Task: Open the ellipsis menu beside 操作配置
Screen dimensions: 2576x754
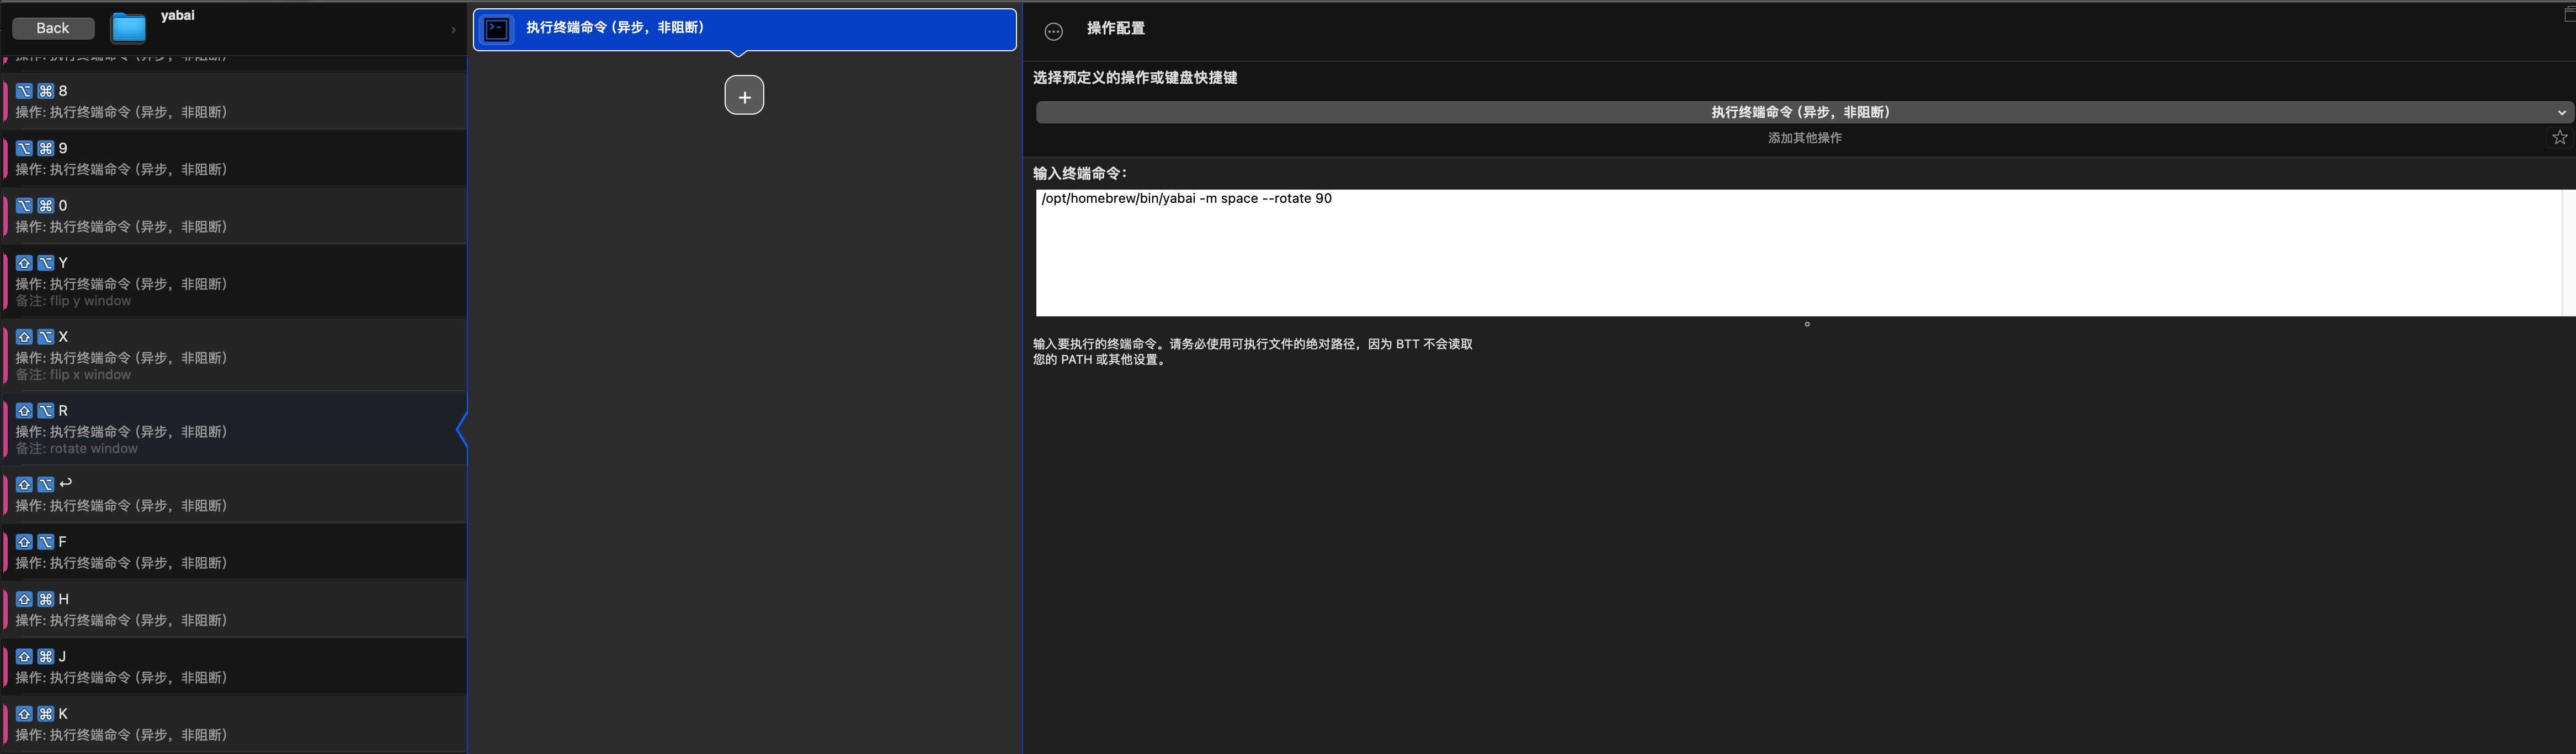Action: coord(1053,32)
